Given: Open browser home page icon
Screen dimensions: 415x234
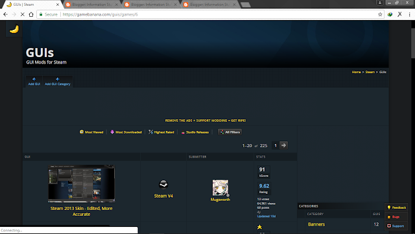Looking at the screenshot, I should tap(31, 14).
